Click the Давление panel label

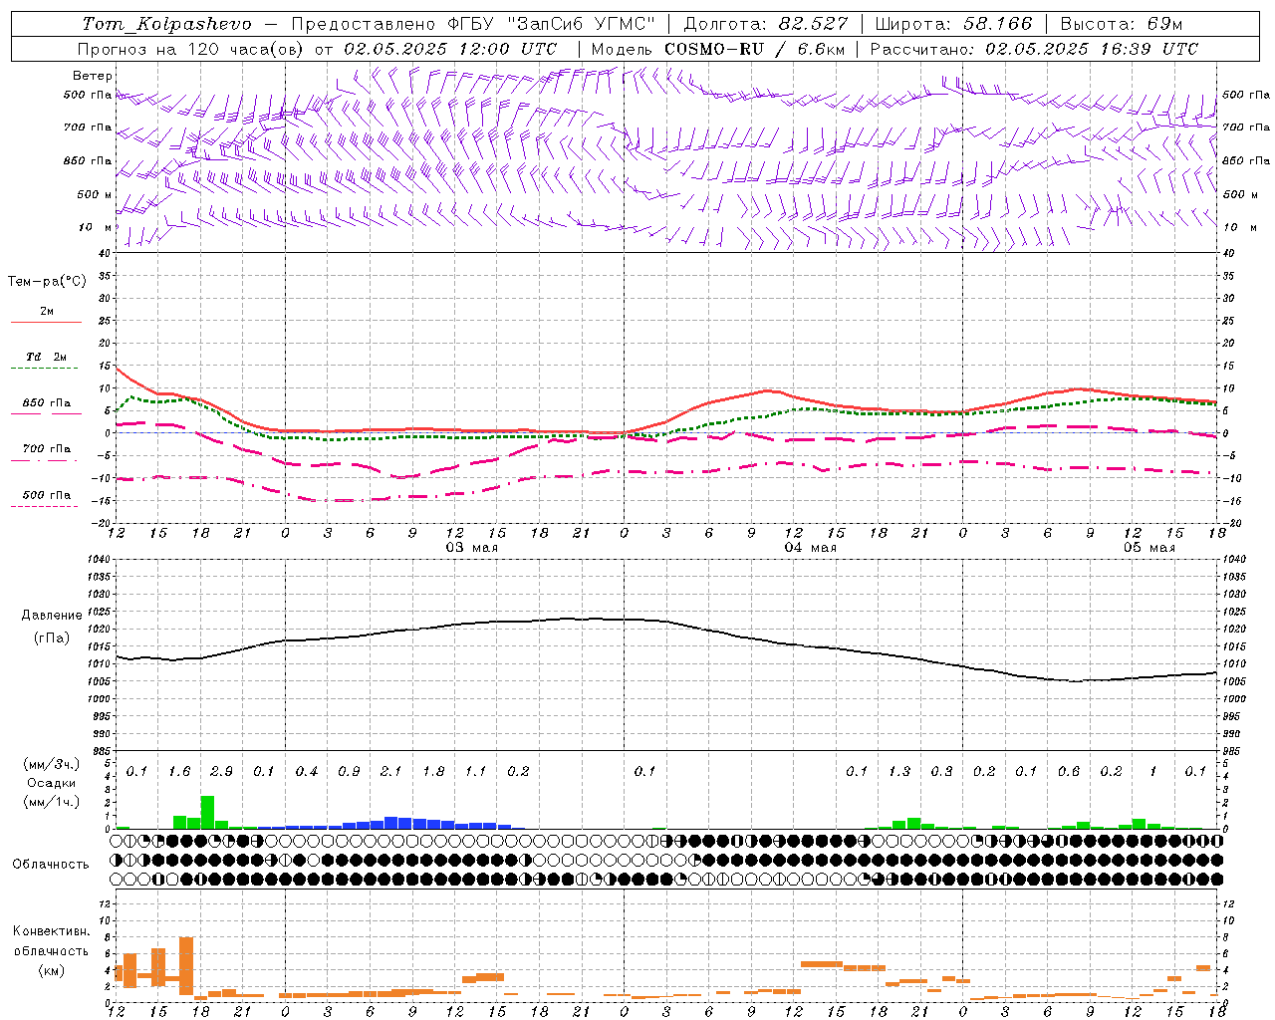pos(52,616)
